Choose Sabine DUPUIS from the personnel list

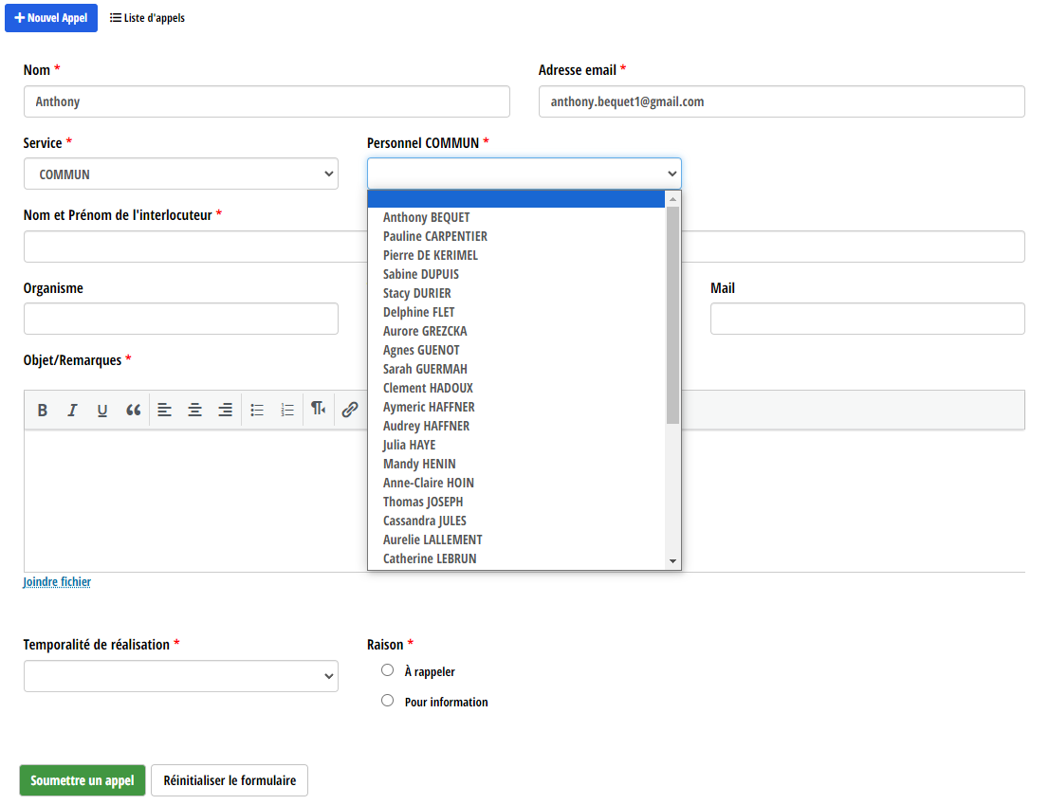[421, 274]
